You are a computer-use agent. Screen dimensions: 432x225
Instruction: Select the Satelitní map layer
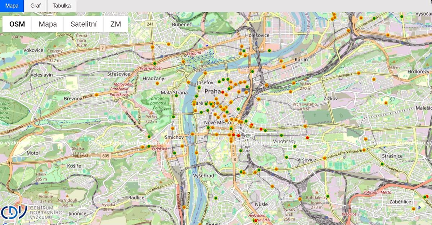click(84, 24)
